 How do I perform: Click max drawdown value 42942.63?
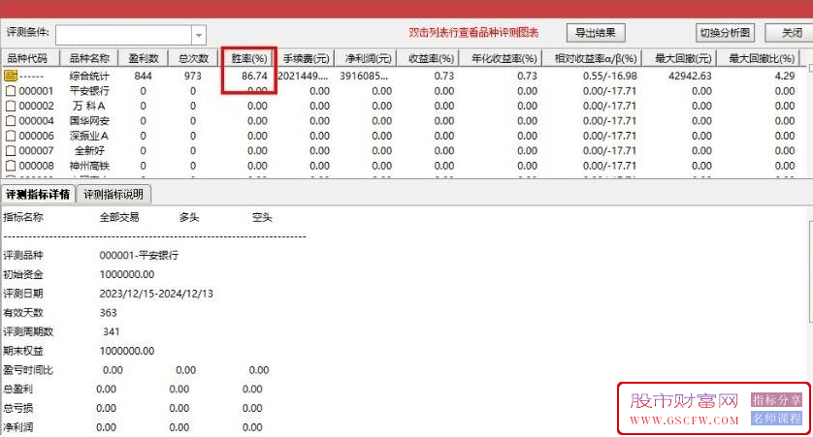690,77
